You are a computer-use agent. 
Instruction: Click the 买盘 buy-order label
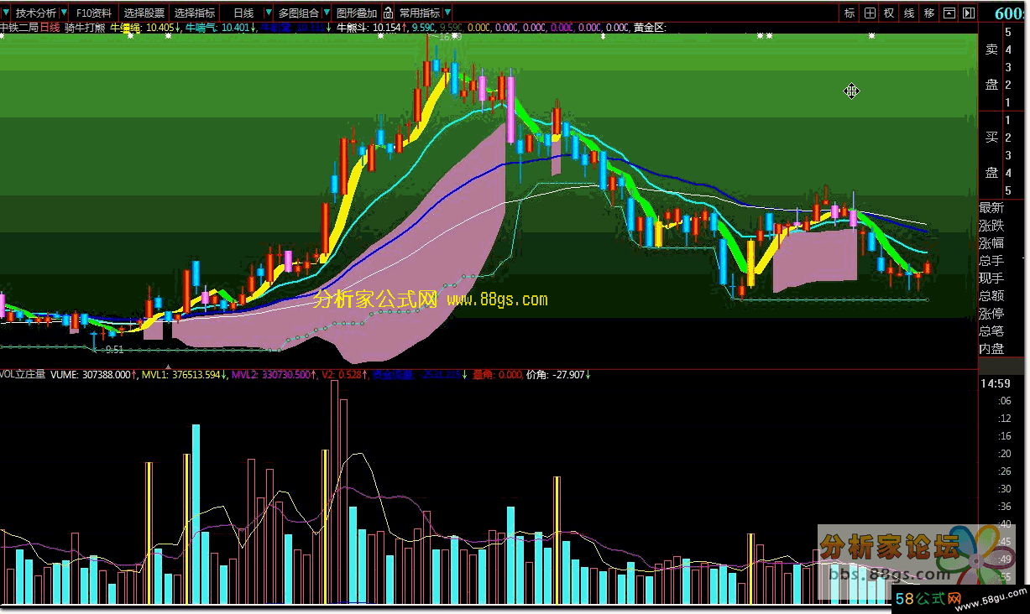pyautogui.click(x=991, y=154)
